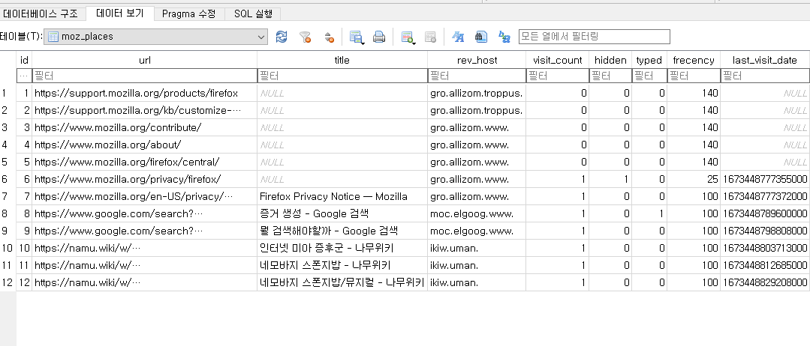Image resolution: width=810 pixels, height=346 pixels.
Task: Select last_visit_date 1673448798808000
Action: (765, 231)
